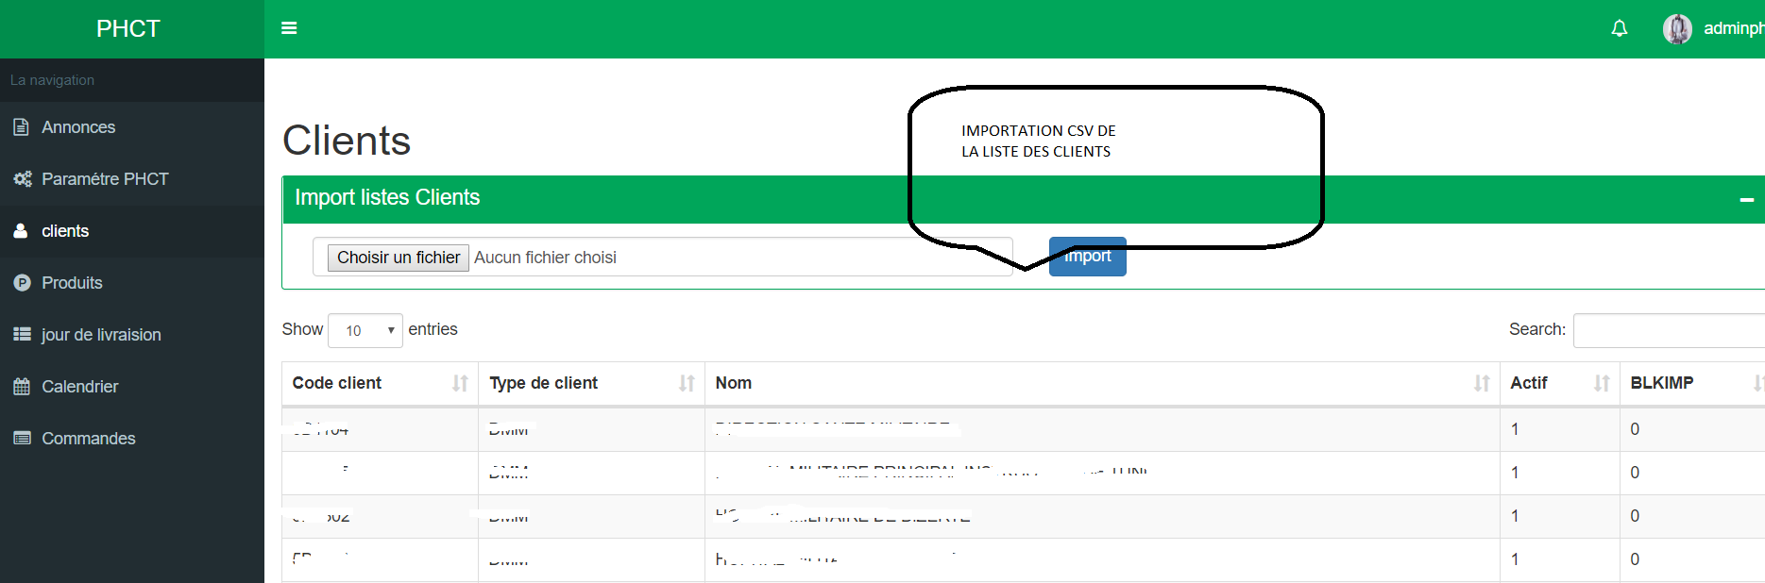Sort table by Code client column
The width and height of the screenshot is (1765, 583).
(x=380, y=383)
